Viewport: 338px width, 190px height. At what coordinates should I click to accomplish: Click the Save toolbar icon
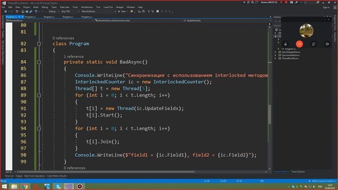[27, 12]
